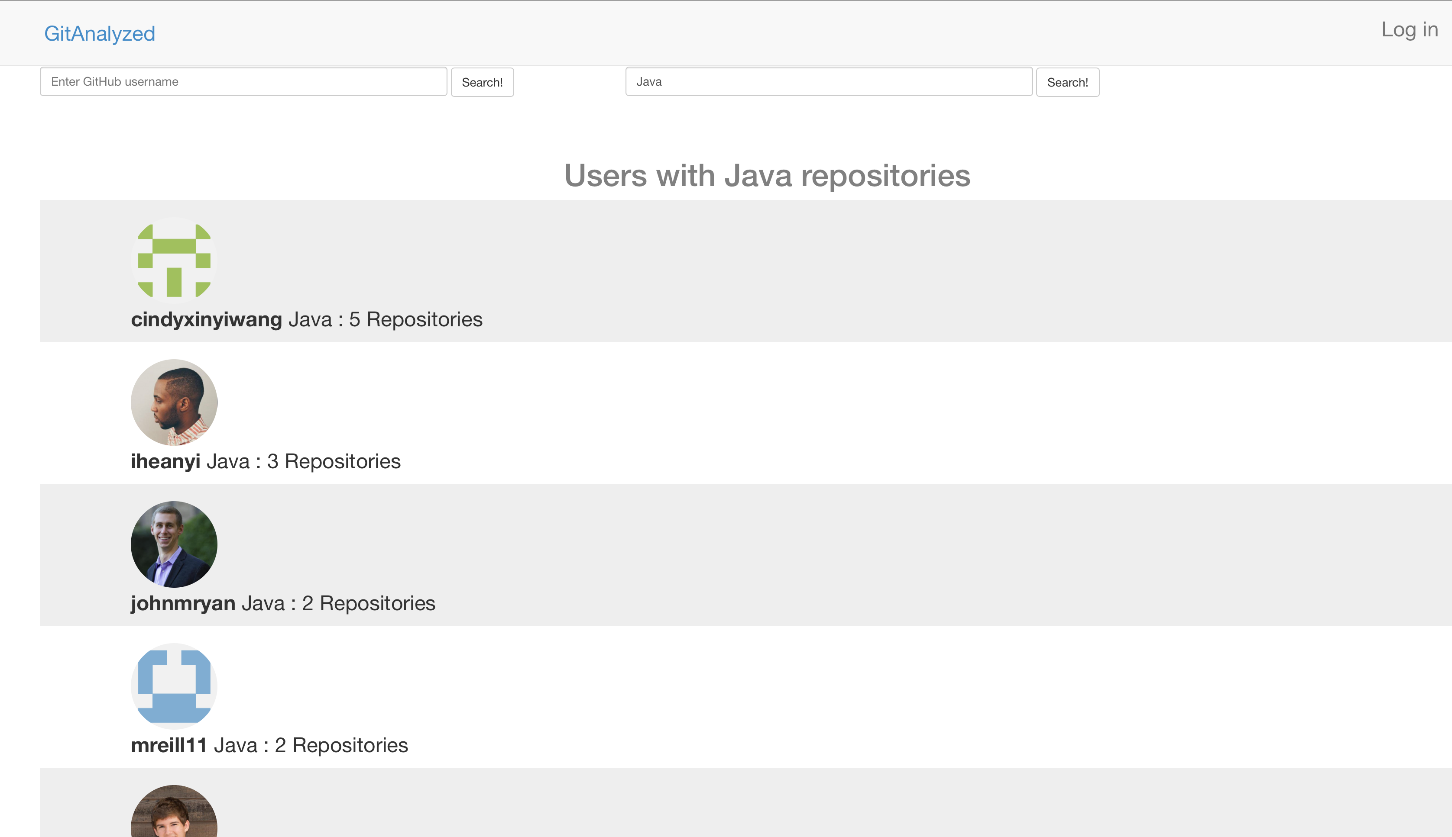Focus the GitHub username search field
Image resolution: width=1452 pixels, height=837 pixels.
[243, 82]
